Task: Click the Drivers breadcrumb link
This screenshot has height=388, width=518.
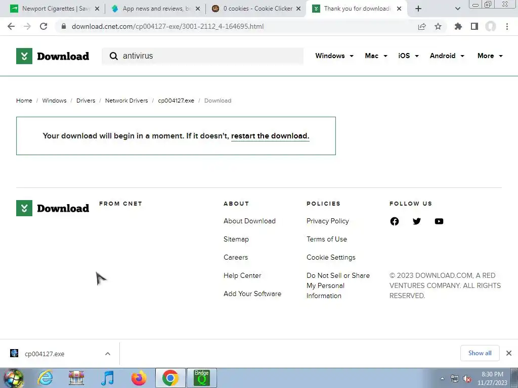Action: 85,101
